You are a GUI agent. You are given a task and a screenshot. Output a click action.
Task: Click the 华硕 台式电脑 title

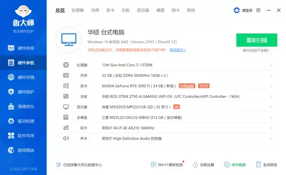click(x=106, y=32)
